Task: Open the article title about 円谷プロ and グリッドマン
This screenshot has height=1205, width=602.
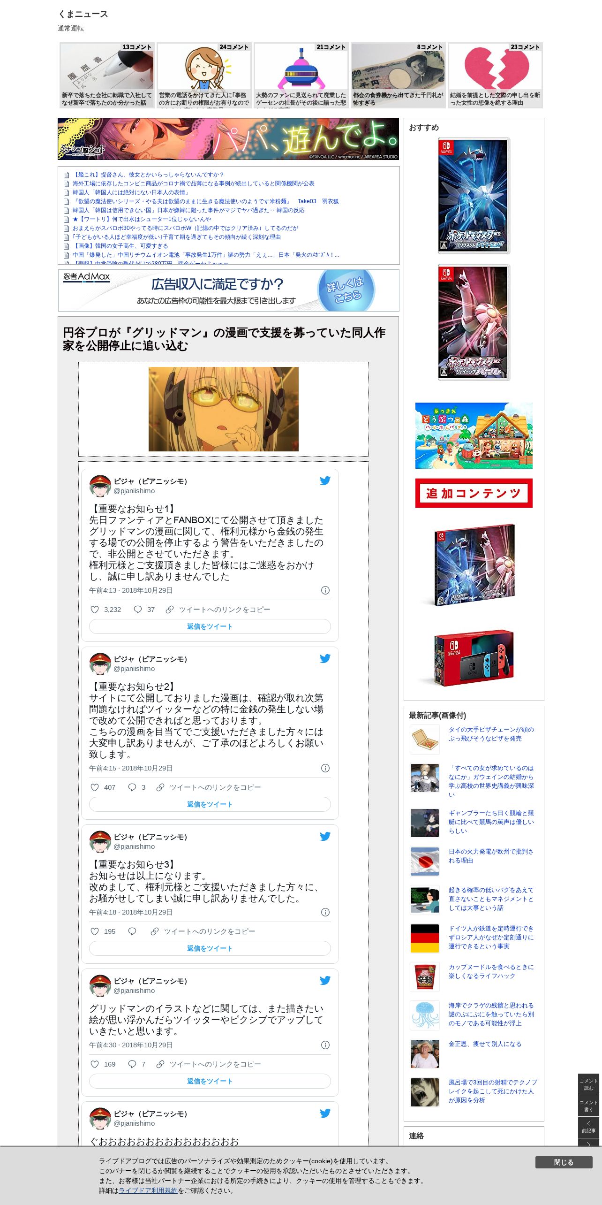Action: [x=224, y=339]
